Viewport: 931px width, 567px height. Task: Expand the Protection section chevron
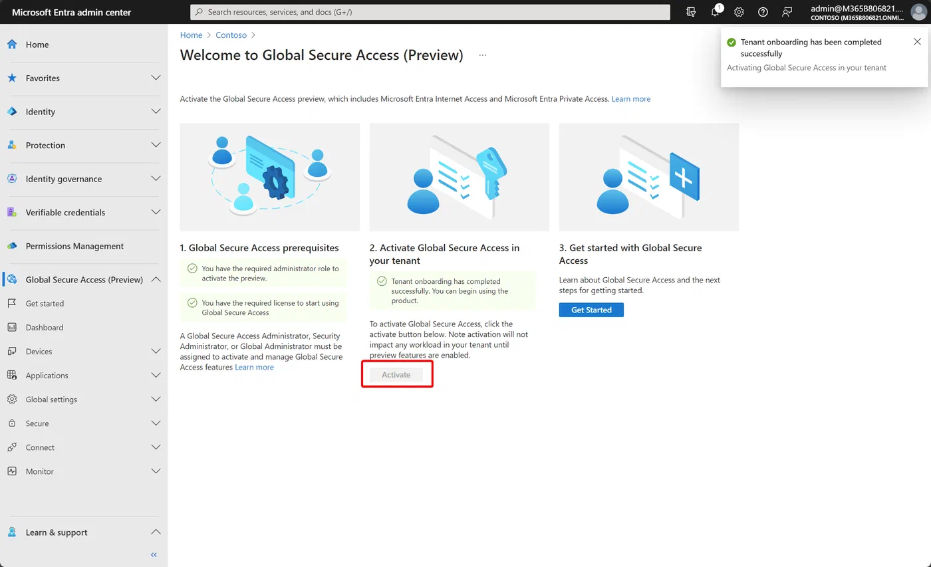pyautogui.click(x=156, y=145)
